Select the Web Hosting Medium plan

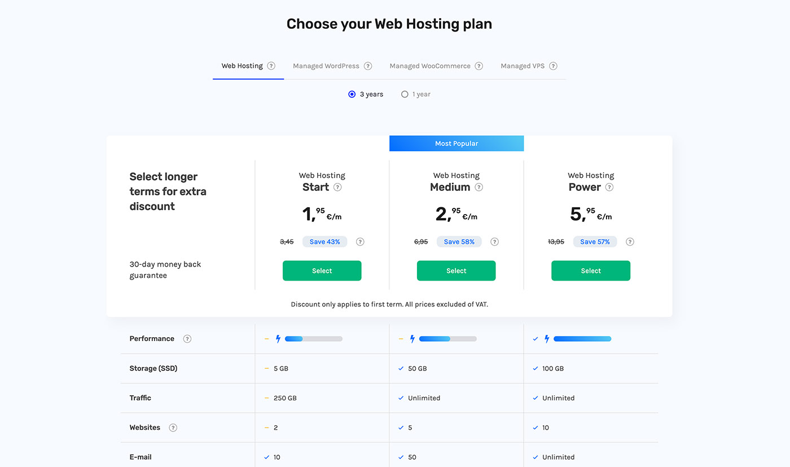[x=456, y=271]
